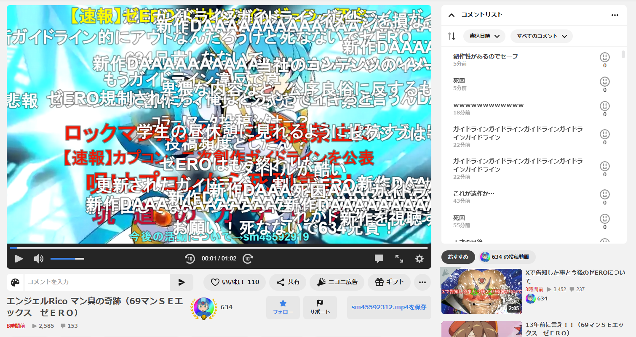Open the すべてのコメント filter dropdown
Viewport: 636px width, 337px height.
(541, 36)
